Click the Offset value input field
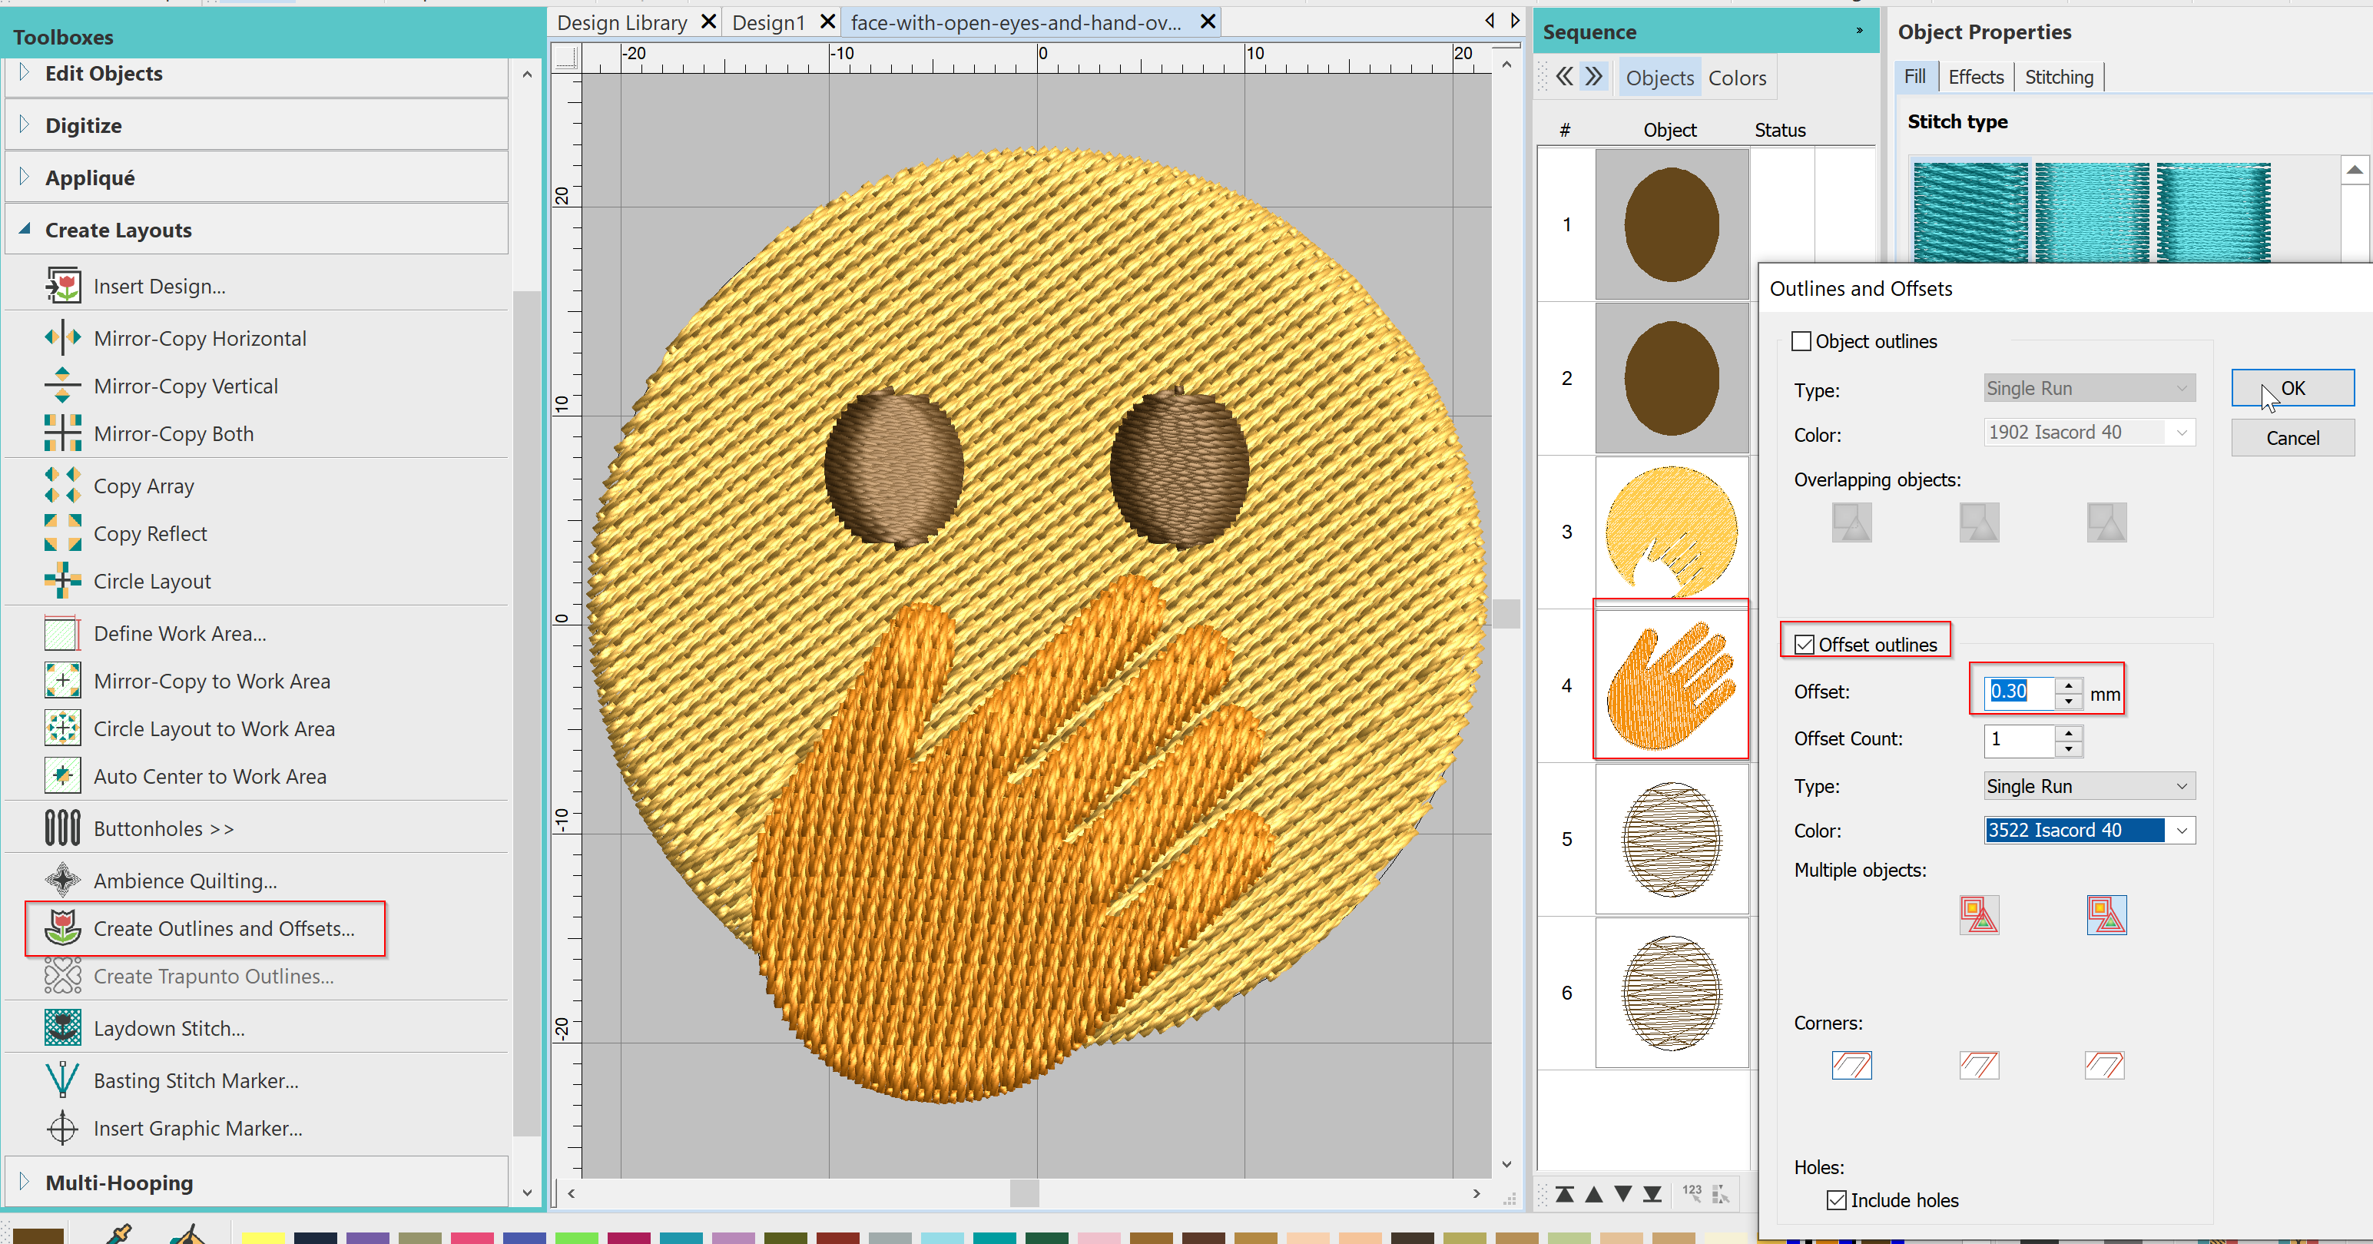This screenshot has width=2373, height=1244. (2020, 692)
